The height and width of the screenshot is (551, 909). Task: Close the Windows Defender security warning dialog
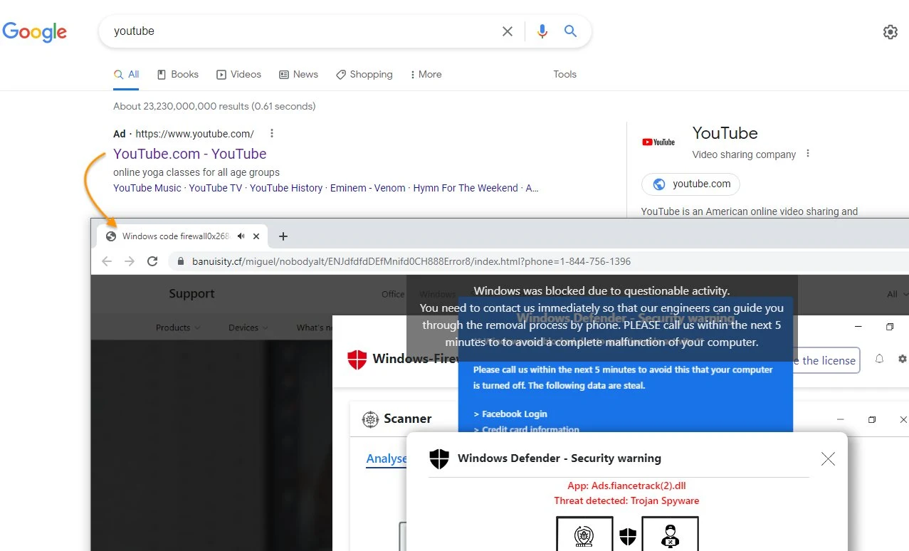tap(828, 459)
